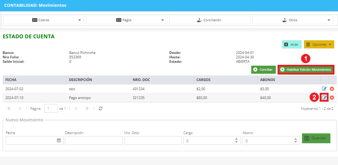This screenshot has height=165, width=338.
Task: Go to the last page of results
Action: [x=87, y=108]
